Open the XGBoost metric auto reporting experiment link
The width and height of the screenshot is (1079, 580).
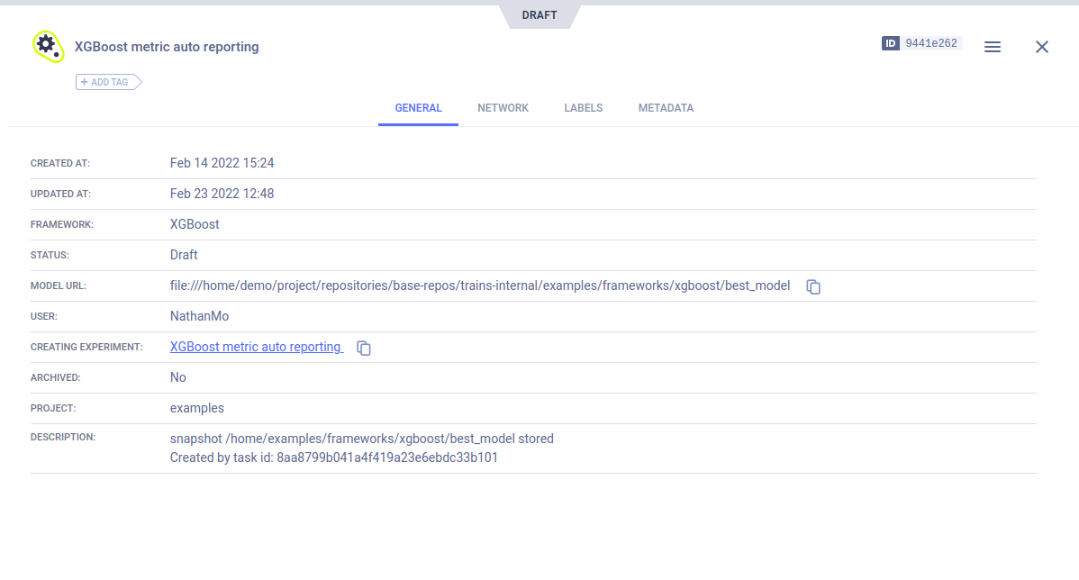coord(256,347)
